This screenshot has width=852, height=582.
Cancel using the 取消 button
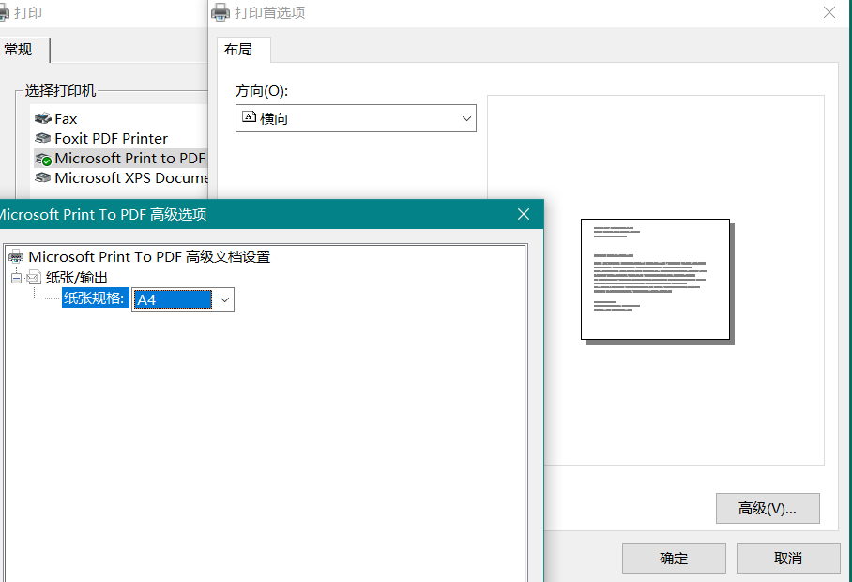pyautogui.click(x=788, y=557)
